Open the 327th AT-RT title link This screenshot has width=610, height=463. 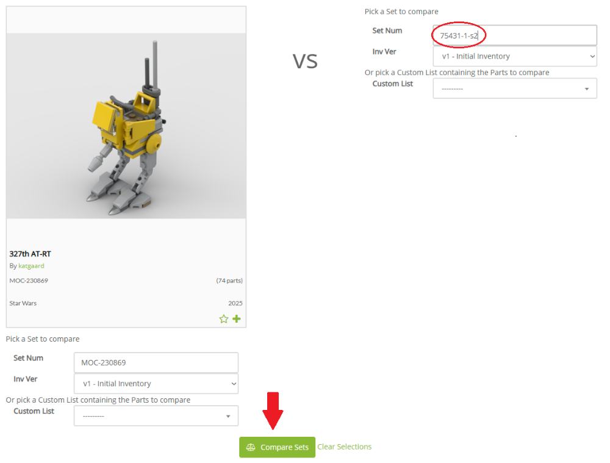pos(30,254)
